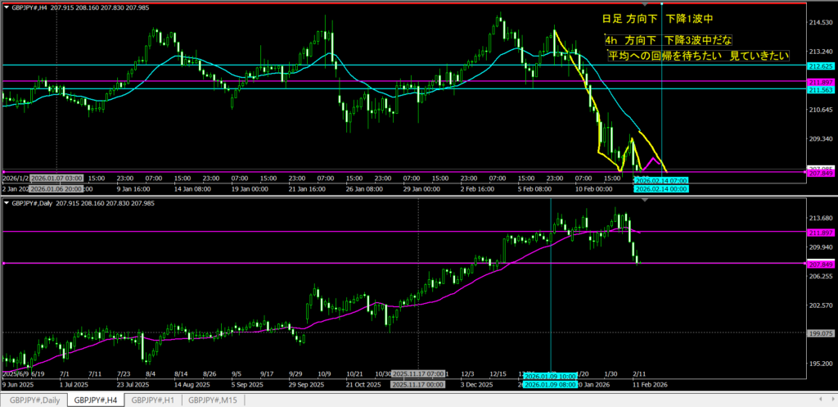Click the gray 199.075 price label
This screenshot has height=407, width=838.
click(x=820, y=333)
